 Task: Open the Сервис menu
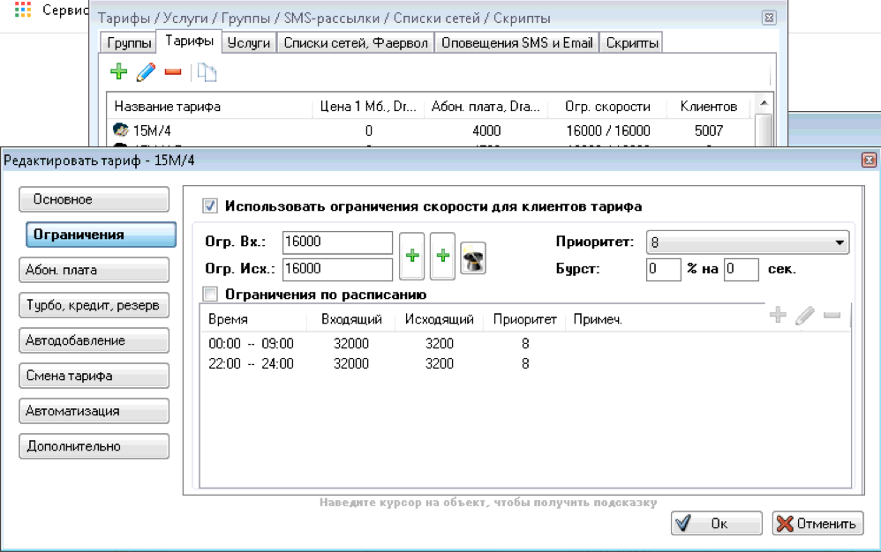coord(64,10)
